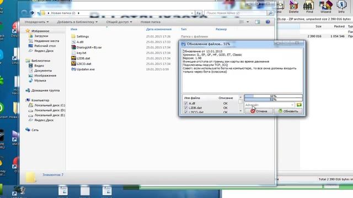Click the update notes text area
Viewport: 353px width, 198px height.
tap(242, 71)
